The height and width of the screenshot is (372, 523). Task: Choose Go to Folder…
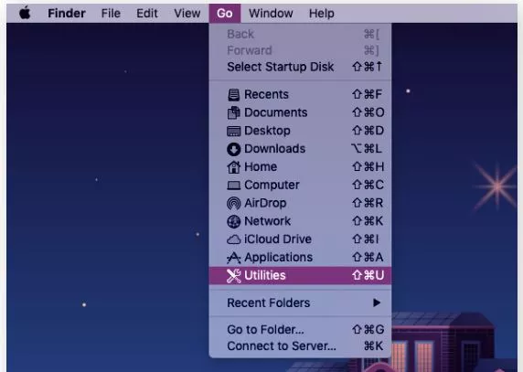pyautogui.click(x=300, y=330)
